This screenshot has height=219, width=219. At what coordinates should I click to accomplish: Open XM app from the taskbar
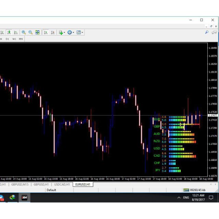pyautogui.click(x=24, y=197)
